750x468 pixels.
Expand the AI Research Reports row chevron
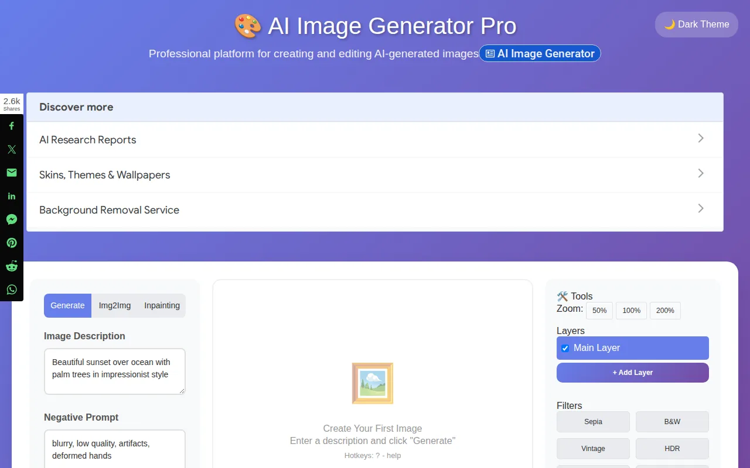(x=701, y=138)
